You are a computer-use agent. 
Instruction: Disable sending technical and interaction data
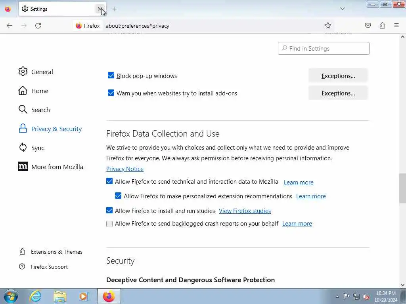pos(109,181)
